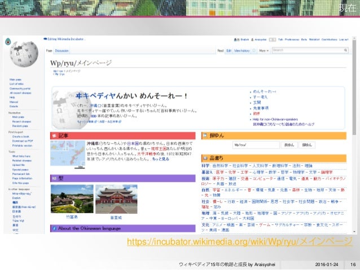Click the もっと見る link
360x270 pixels.
[160, 159]
